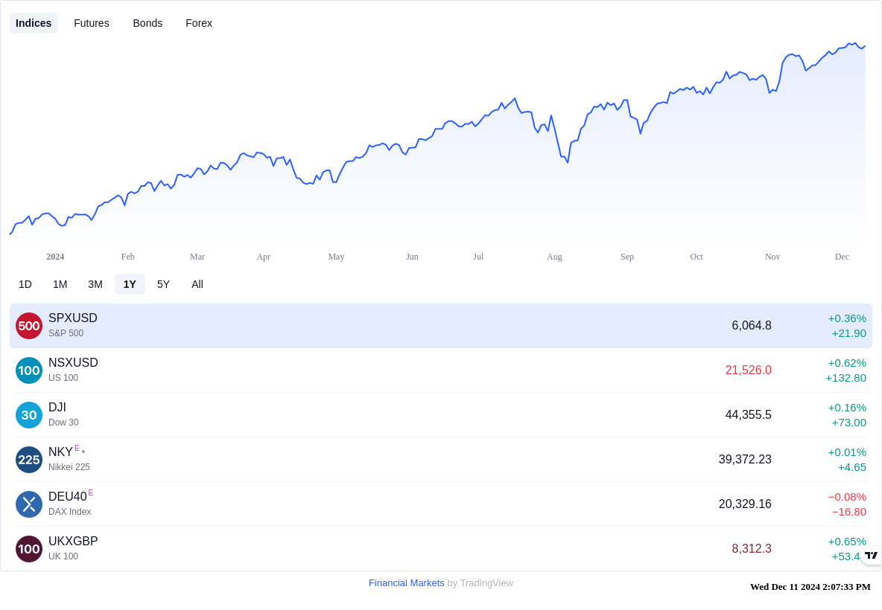
Task: Open the Financial Markets link
Action: click(x=406, y=583)
